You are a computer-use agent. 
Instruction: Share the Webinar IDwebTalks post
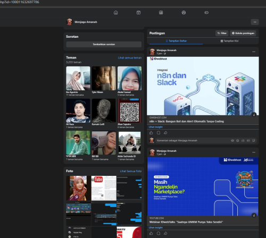click(x=165, y=233)
